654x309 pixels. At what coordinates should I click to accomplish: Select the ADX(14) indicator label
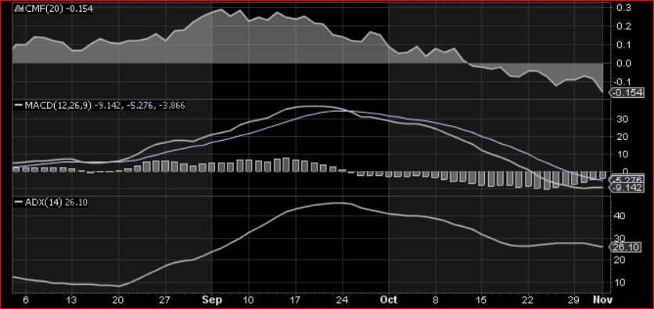point(43,203)
